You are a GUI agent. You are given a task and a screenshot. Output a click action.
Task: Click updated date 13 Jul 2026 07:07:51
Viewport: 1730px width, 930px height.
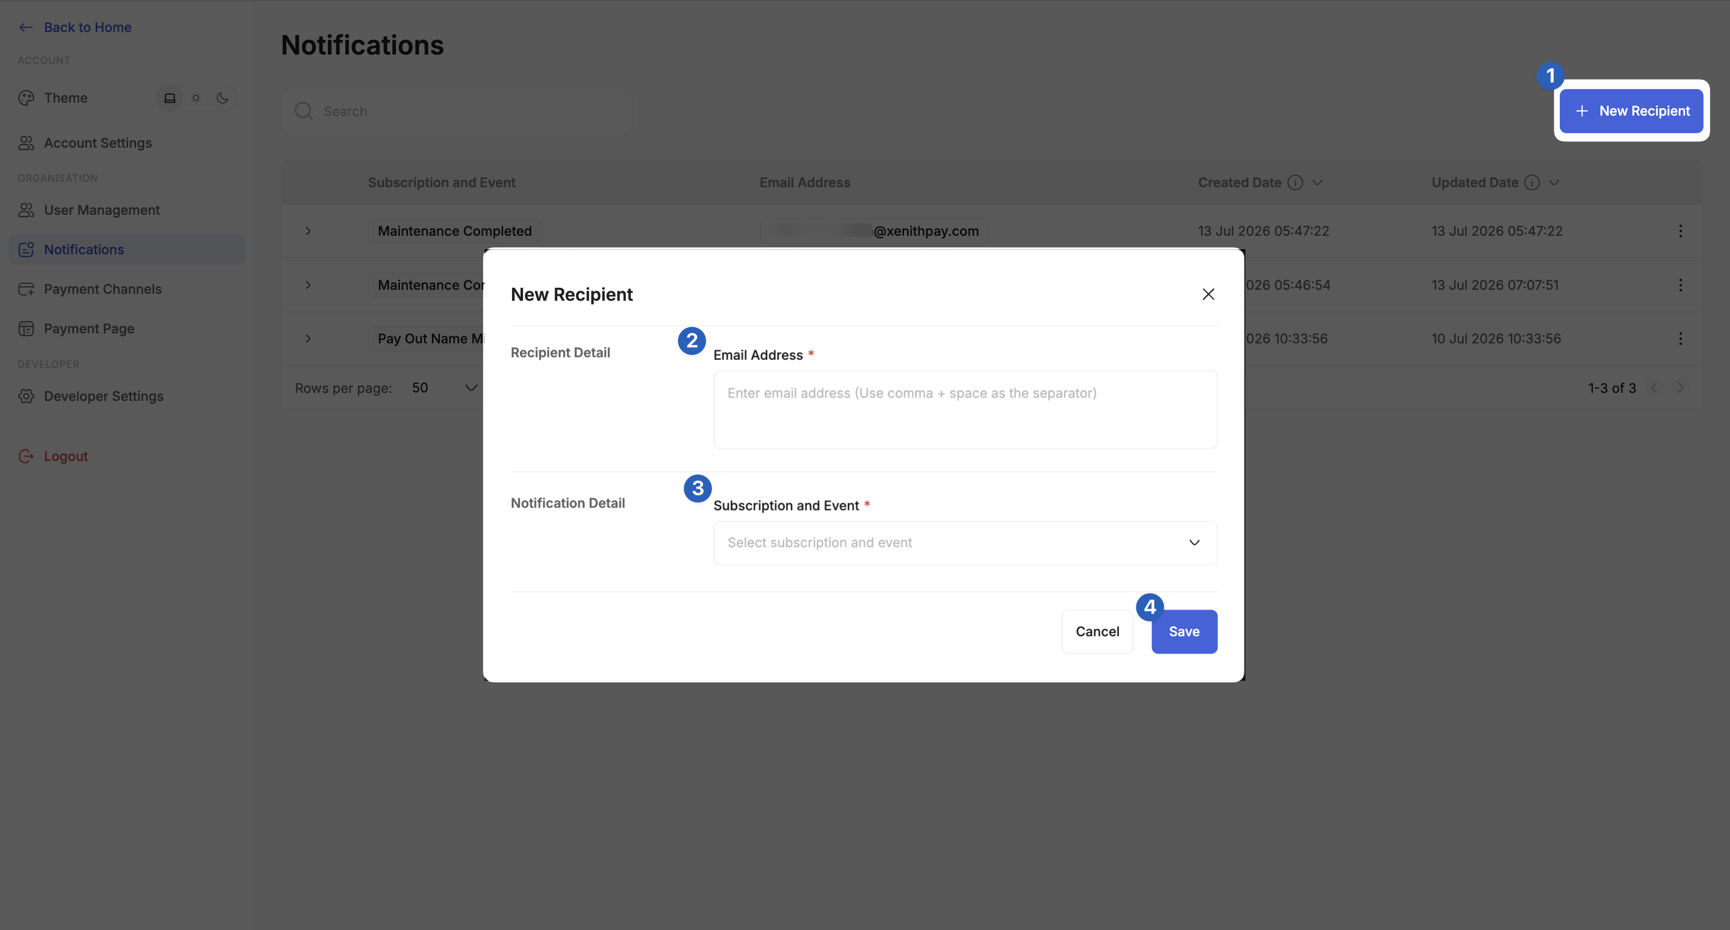(1495, 285)
